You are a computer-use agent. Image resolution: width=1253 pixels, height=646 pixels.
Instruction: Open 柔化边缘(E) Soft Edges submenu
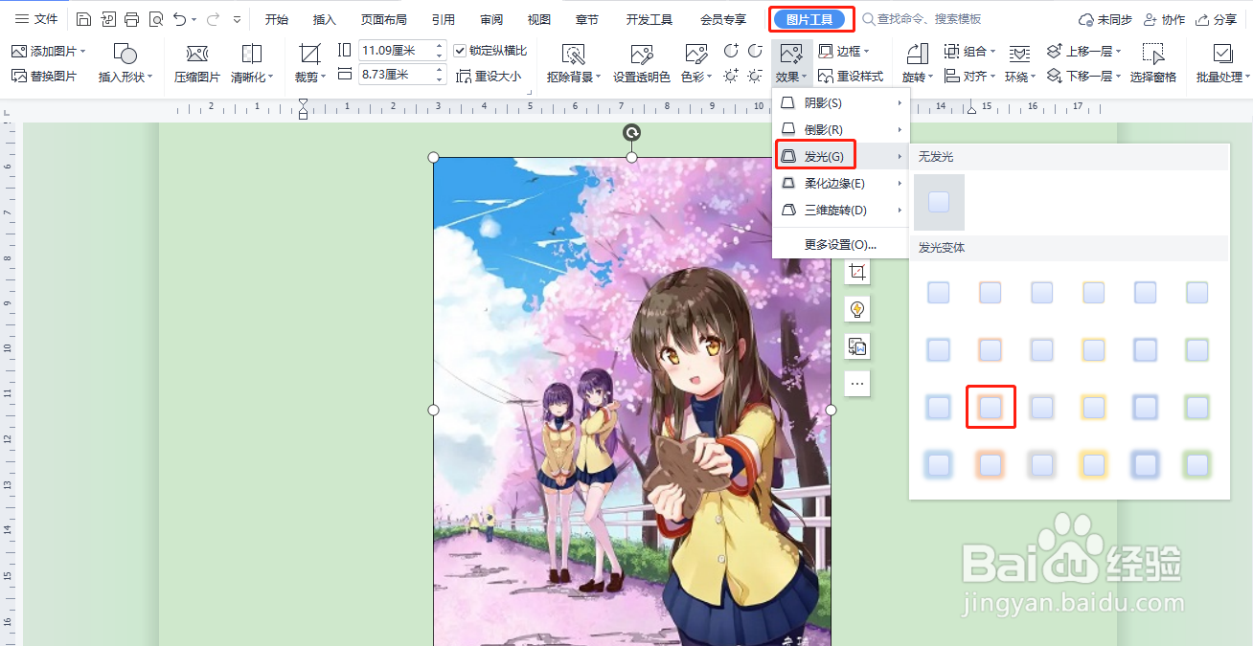click(841, 183)
